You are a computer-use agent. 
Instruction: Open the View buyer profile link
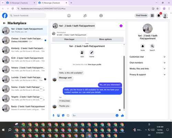click(x=95, y=65)
